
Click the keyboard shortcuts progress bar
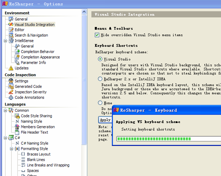(169, 139)
